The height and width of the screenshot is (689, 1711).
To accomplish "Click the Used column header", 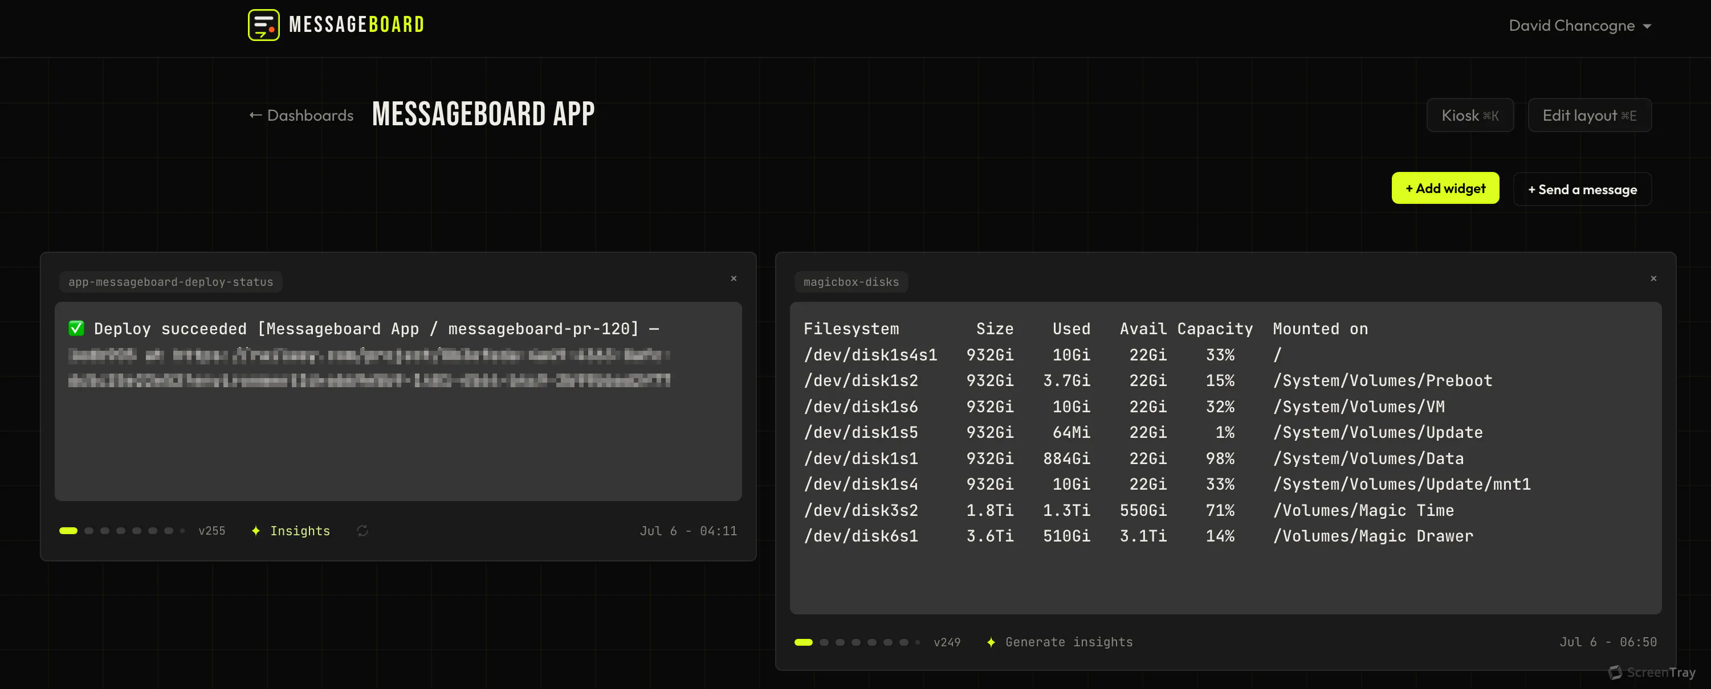I will [x=1072, y=329].
